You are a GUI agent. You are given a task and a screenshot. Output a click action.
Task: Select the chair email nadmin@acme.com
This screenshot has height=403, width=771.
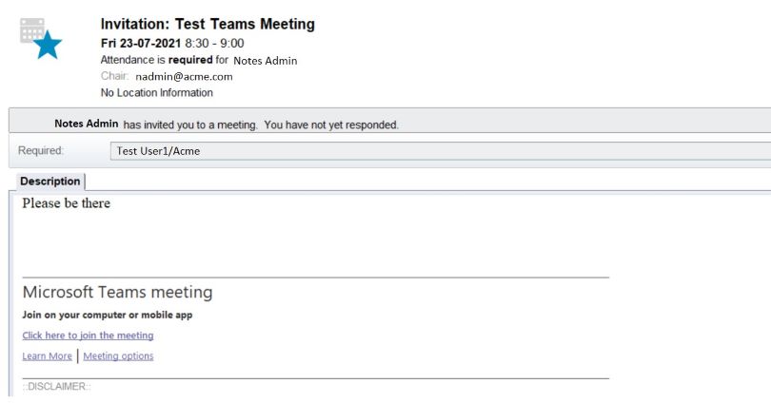pyautogui.click(x=184, y=77)
